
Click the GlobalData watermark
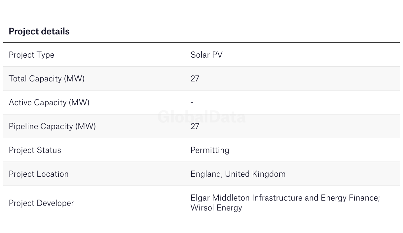coord(201,117)
